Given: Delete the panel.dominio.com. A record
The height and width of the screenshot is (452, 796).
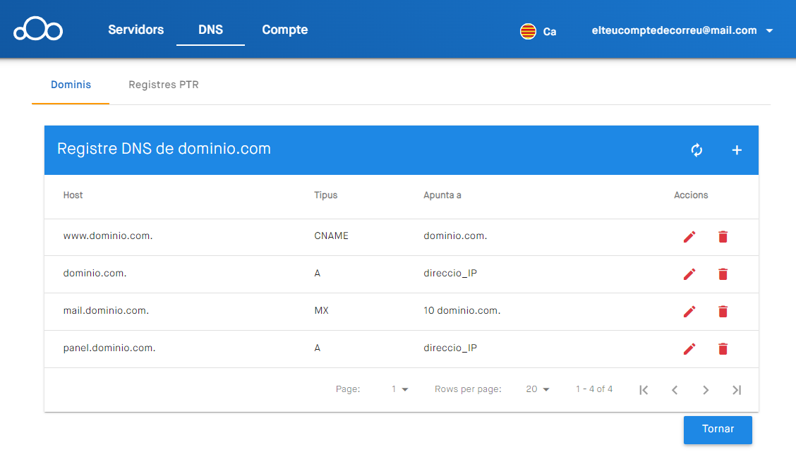Looking at the screenshot, I should (723, 348).
